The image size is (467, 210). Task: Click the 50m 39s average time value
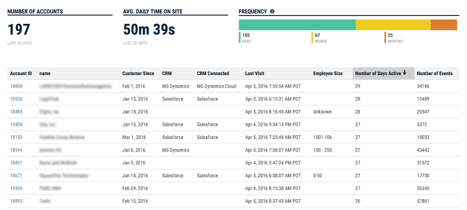pos(149,30)
